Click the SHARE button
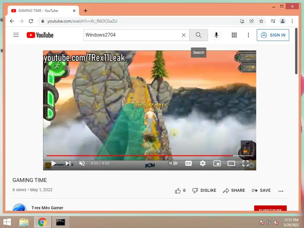 click(x=234, y=191)
